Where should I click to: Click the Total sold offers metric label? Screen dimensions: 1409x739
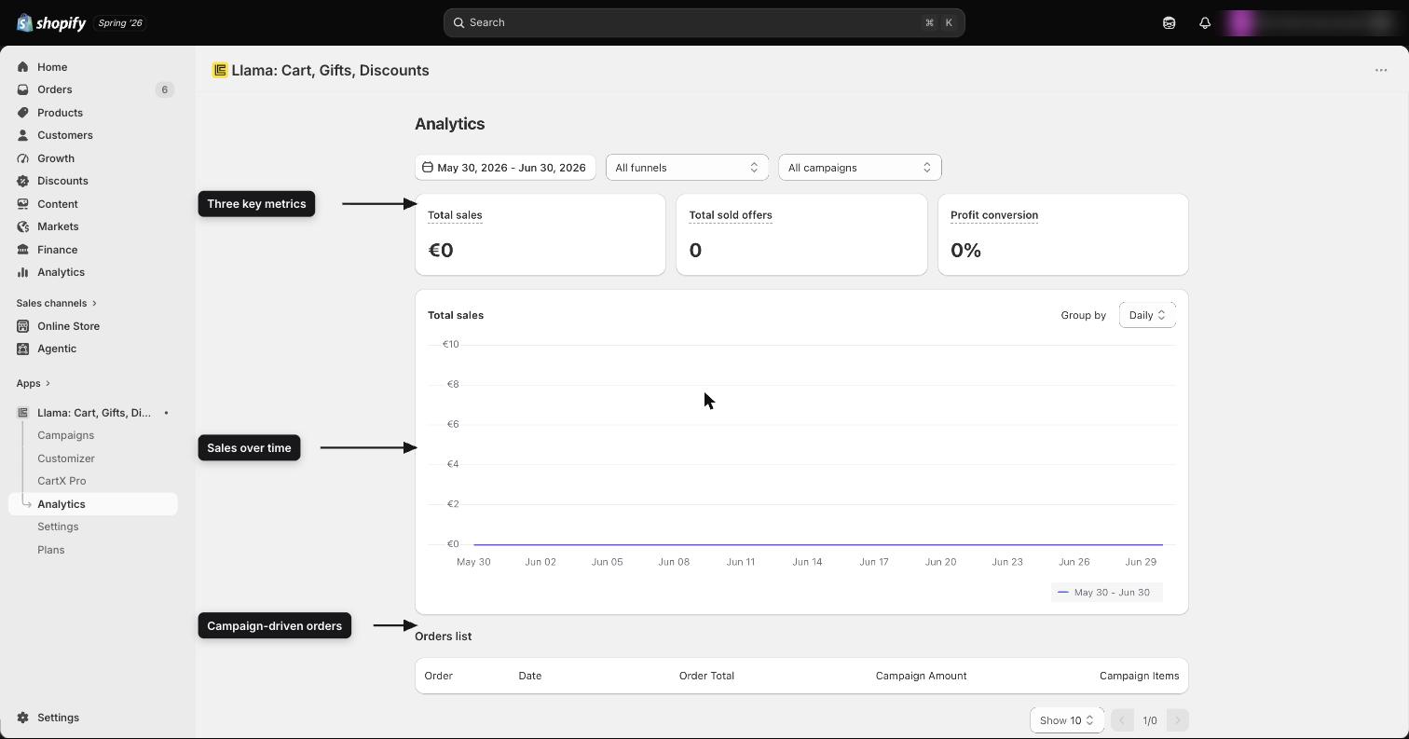pyautogui.click(x=731, y=215)
